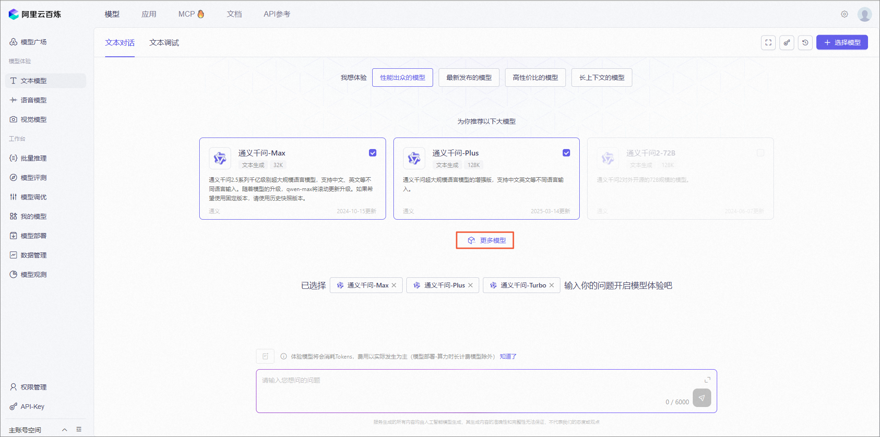Switch to the 文本调试 tab
This screenshot has height=437, width=880.
[x=164, y=42]
